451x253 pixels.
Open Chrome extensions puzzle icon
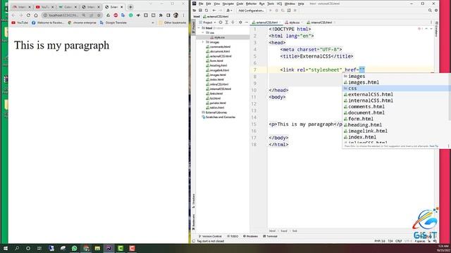pyautogui.click(x=161, y=15)
